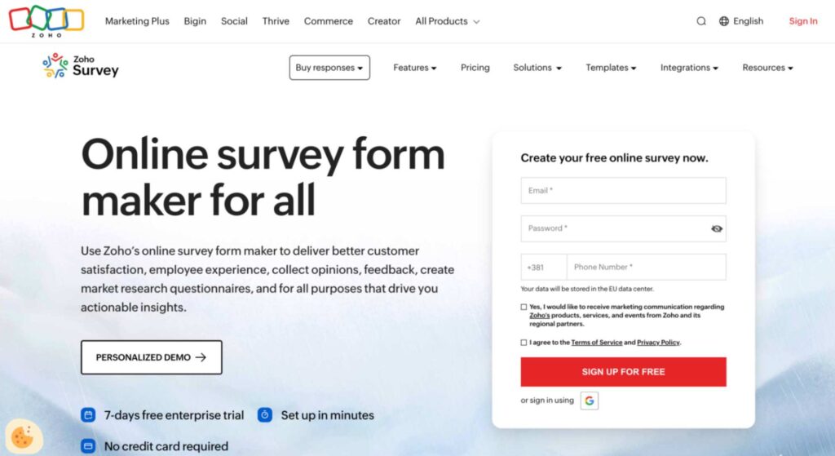Toggle password visibility eye icon

pos(717,228)
